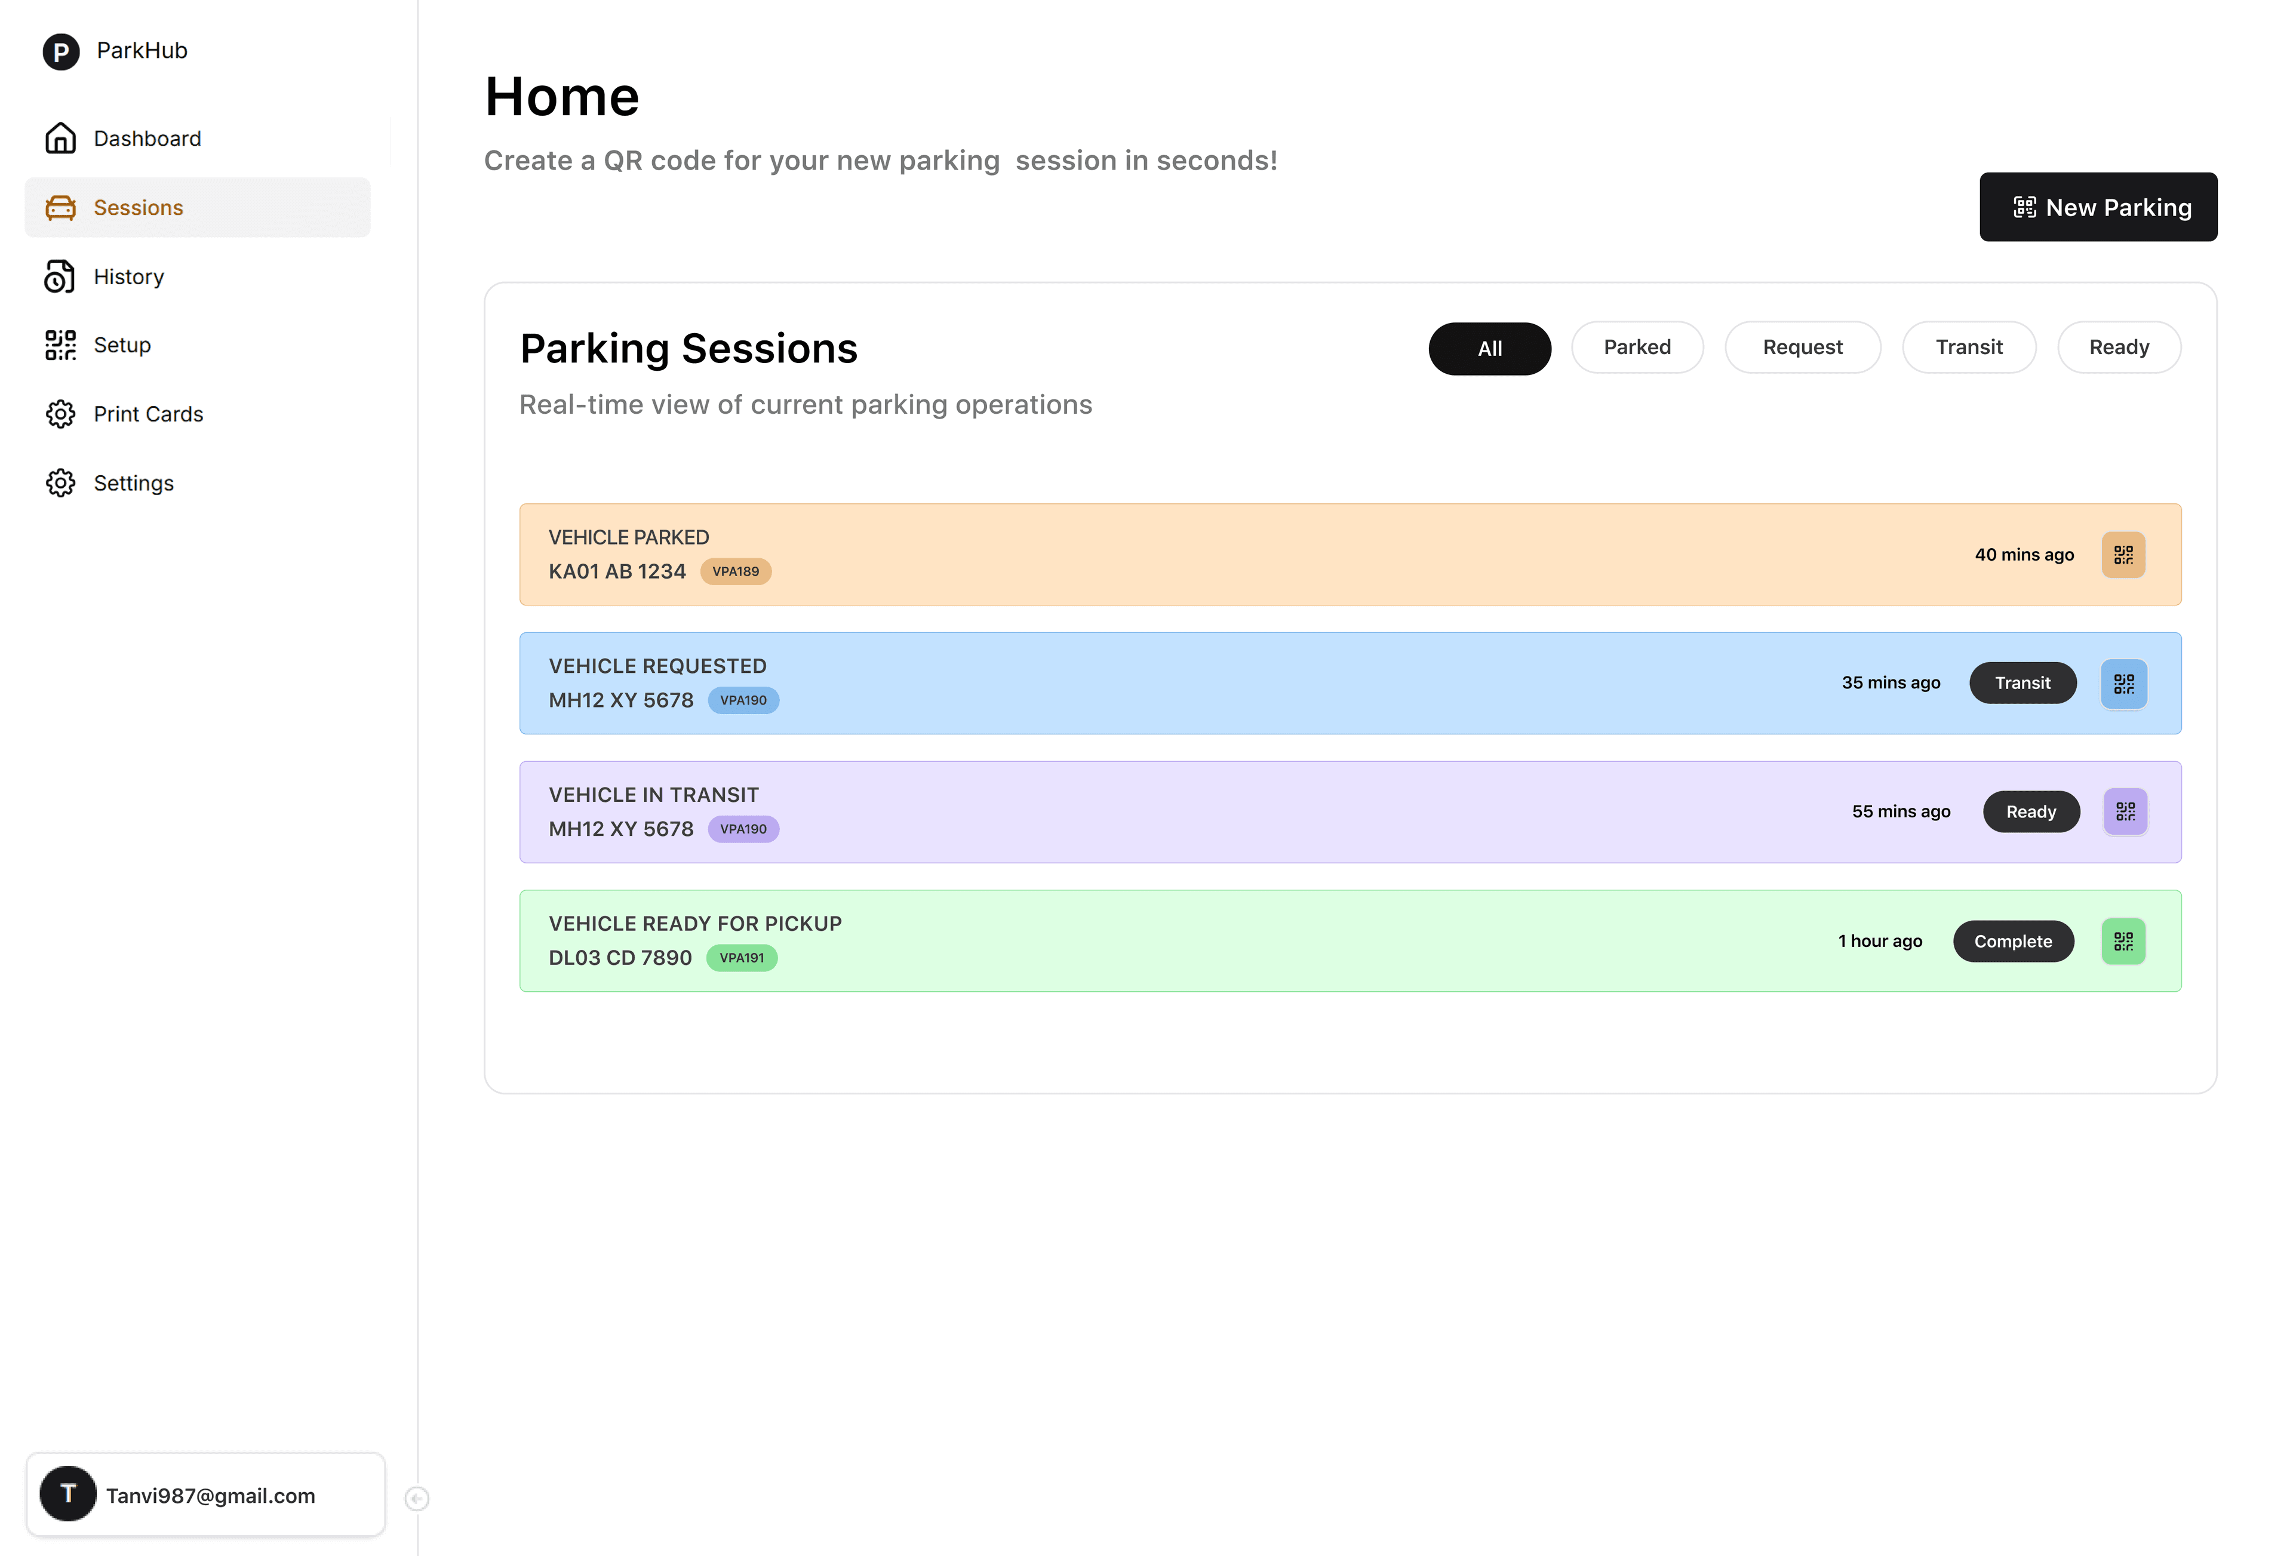Show QR code for Vehicle In Transit row
The image size is (2293, 1556).
pyautogui.click(x=2124, y=812)
